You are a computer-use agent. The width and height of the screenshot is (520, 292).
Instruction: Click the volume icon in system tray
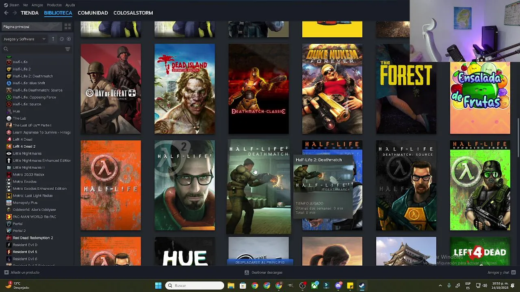[x=485, y=286]
